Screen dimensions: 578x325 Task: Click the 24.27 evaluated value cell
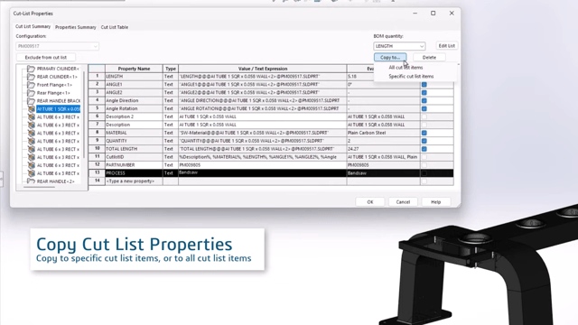coord(383,149)
